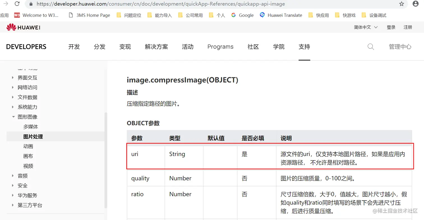Select 画布 in sidebar
The image size is (424, 220).
click(28, 156)
